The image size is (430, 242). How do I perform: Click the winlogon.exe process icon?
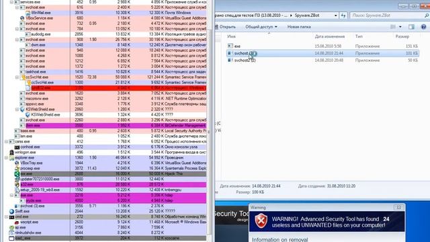pos(11,153)
